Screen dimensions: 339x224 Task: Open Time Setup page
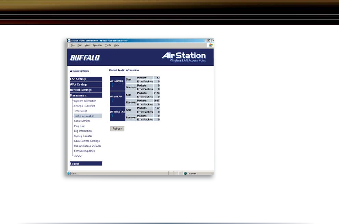point(81,111)
